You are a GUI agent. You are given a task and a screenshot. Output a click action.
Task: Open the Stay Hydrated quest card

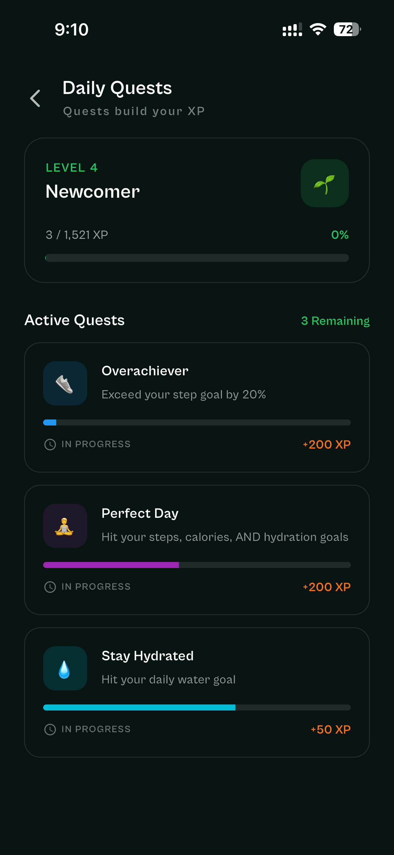pyautogui.click(x=197, y=692)
